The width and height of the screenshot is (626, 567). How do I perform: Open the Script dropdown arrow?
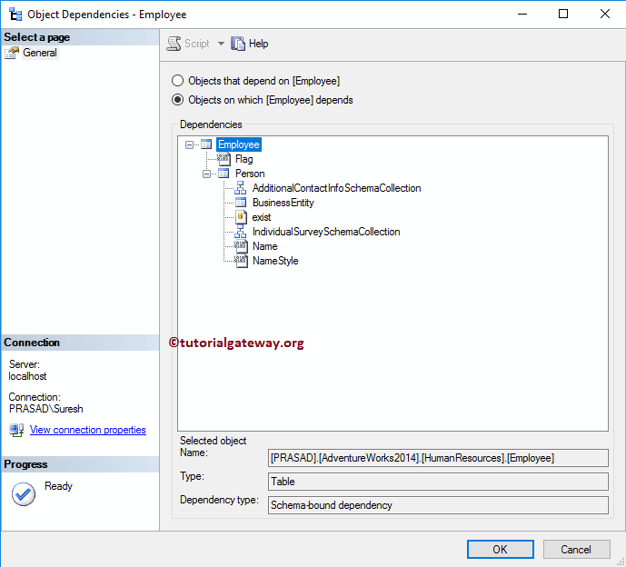tap(221, 44)
